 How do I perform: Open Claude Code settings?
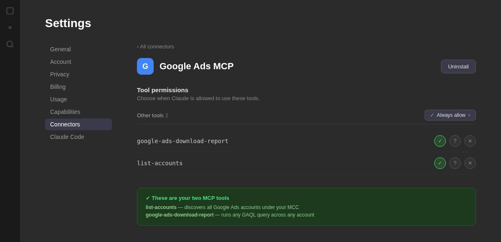pyautogui.click(x=78, y=137)
